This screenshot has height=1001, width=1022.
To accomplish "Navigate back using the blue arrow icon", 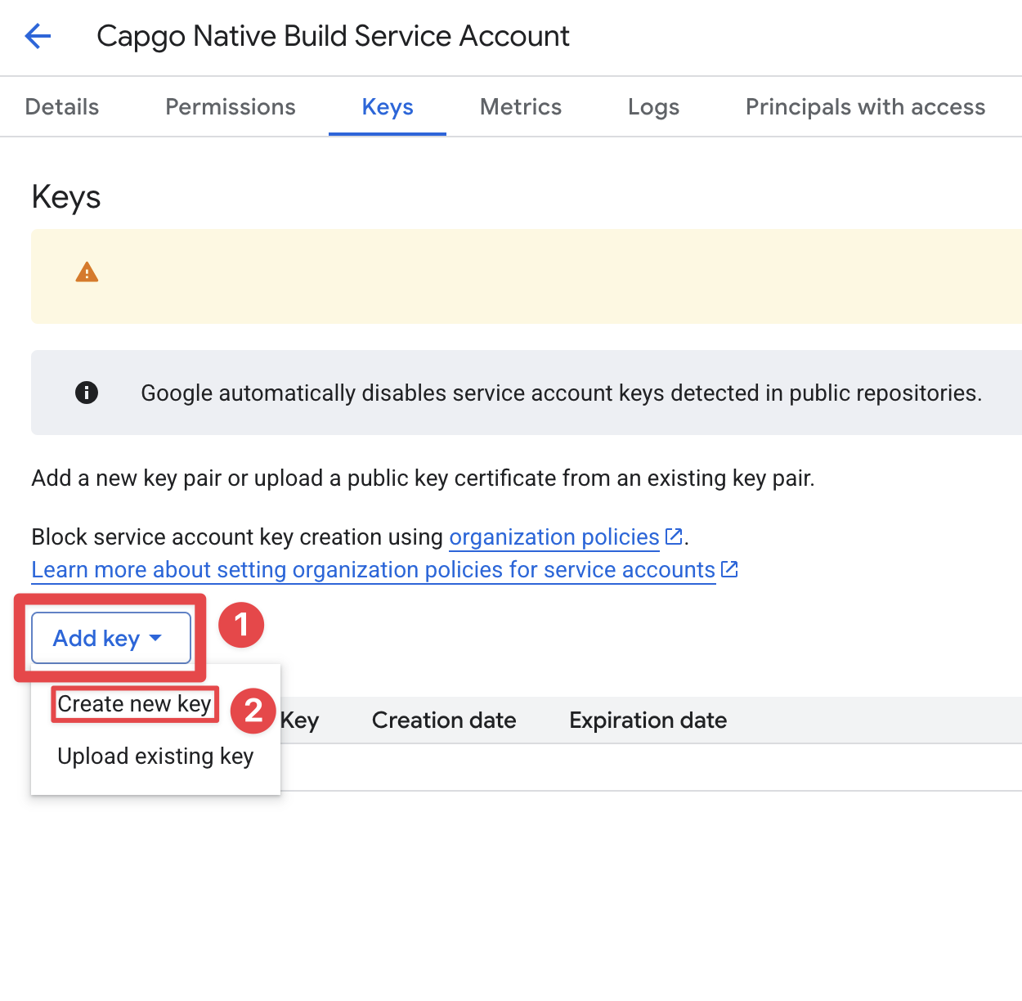I will coord(37,36).
